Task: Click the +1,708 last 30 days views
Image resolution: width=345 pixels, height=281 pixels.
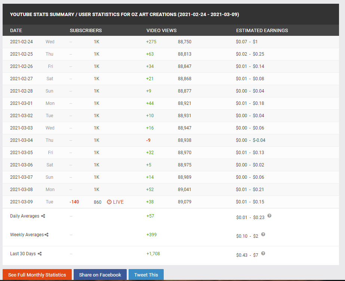Action: click(x=153, y=254)
